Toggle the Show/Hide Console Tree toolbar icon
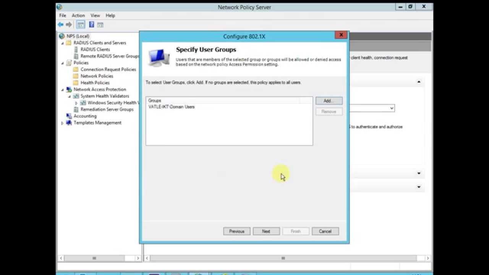This screenshot has height=275, width=489. coord(81,24)
